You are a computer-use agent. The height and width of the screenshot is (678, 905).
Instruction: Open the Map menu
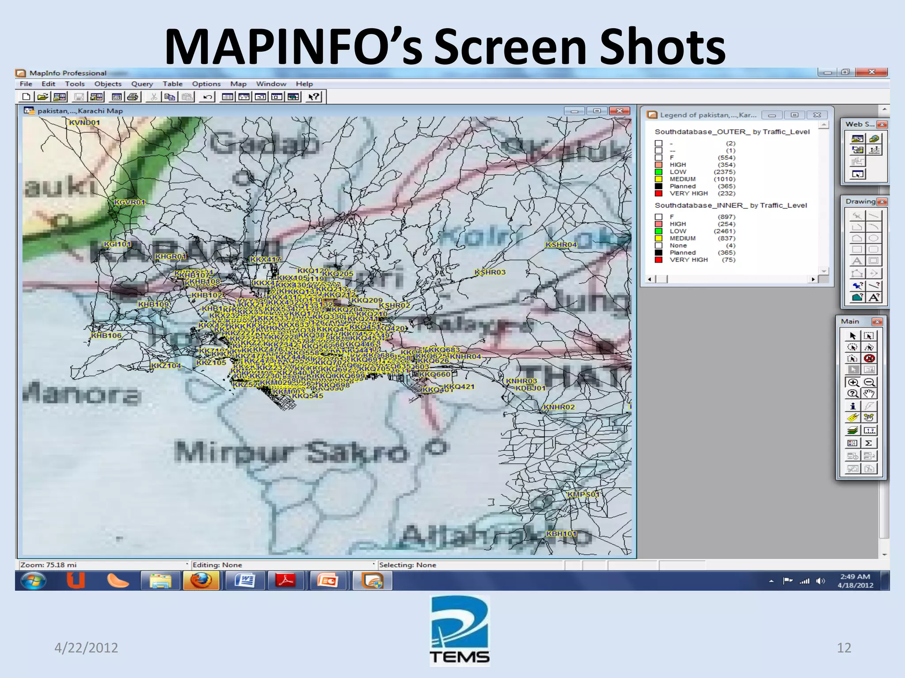[x=238, y=84]
